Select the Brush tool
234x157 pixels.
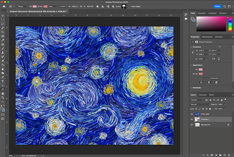point(3,48)
